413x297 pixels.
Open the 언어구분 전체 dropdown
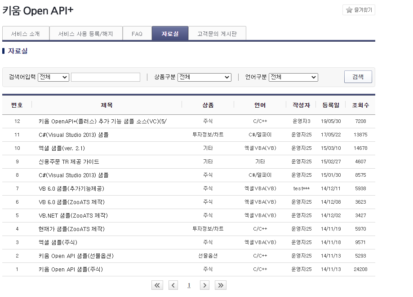(293, 77)
